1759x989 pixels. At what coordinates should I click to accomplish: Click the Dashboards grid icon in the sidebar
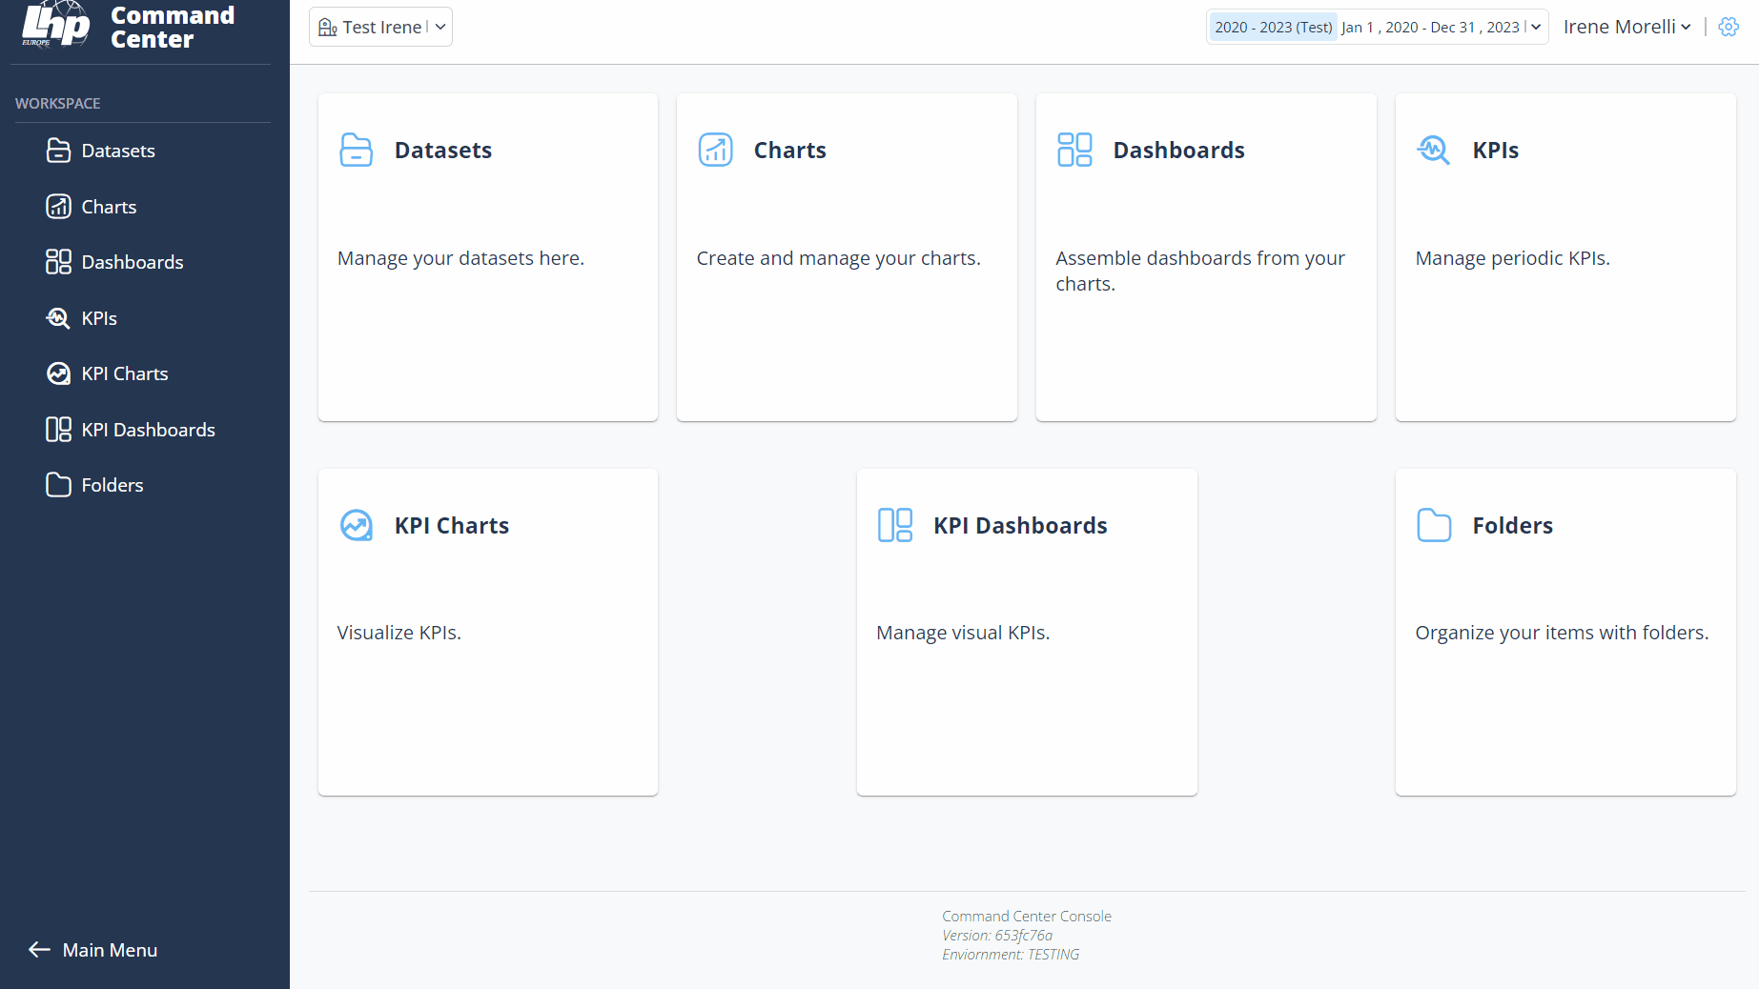click(x=58, y=262)
